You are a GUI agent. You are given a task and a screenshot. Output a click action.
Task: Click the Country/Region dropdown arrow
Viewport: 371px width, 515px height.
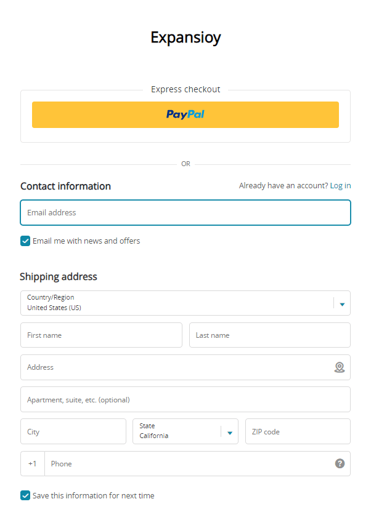[x=342, y=303]
